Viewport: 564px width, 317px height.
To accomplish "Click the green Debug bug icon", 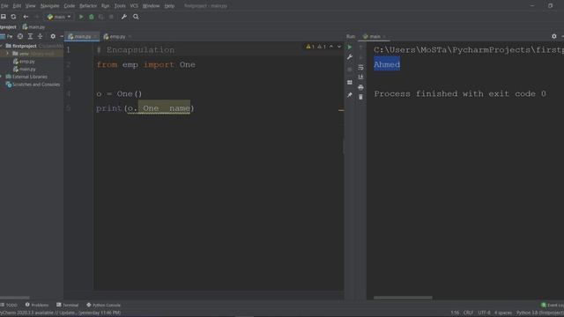I will [x=92, y=17].
